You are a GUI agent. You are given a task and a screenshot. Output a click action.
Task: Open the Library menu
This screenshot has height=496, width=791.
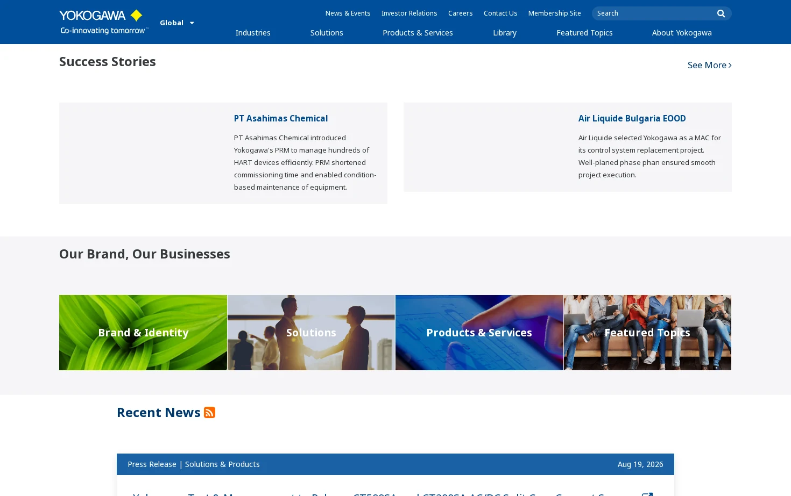click(505, 33)
